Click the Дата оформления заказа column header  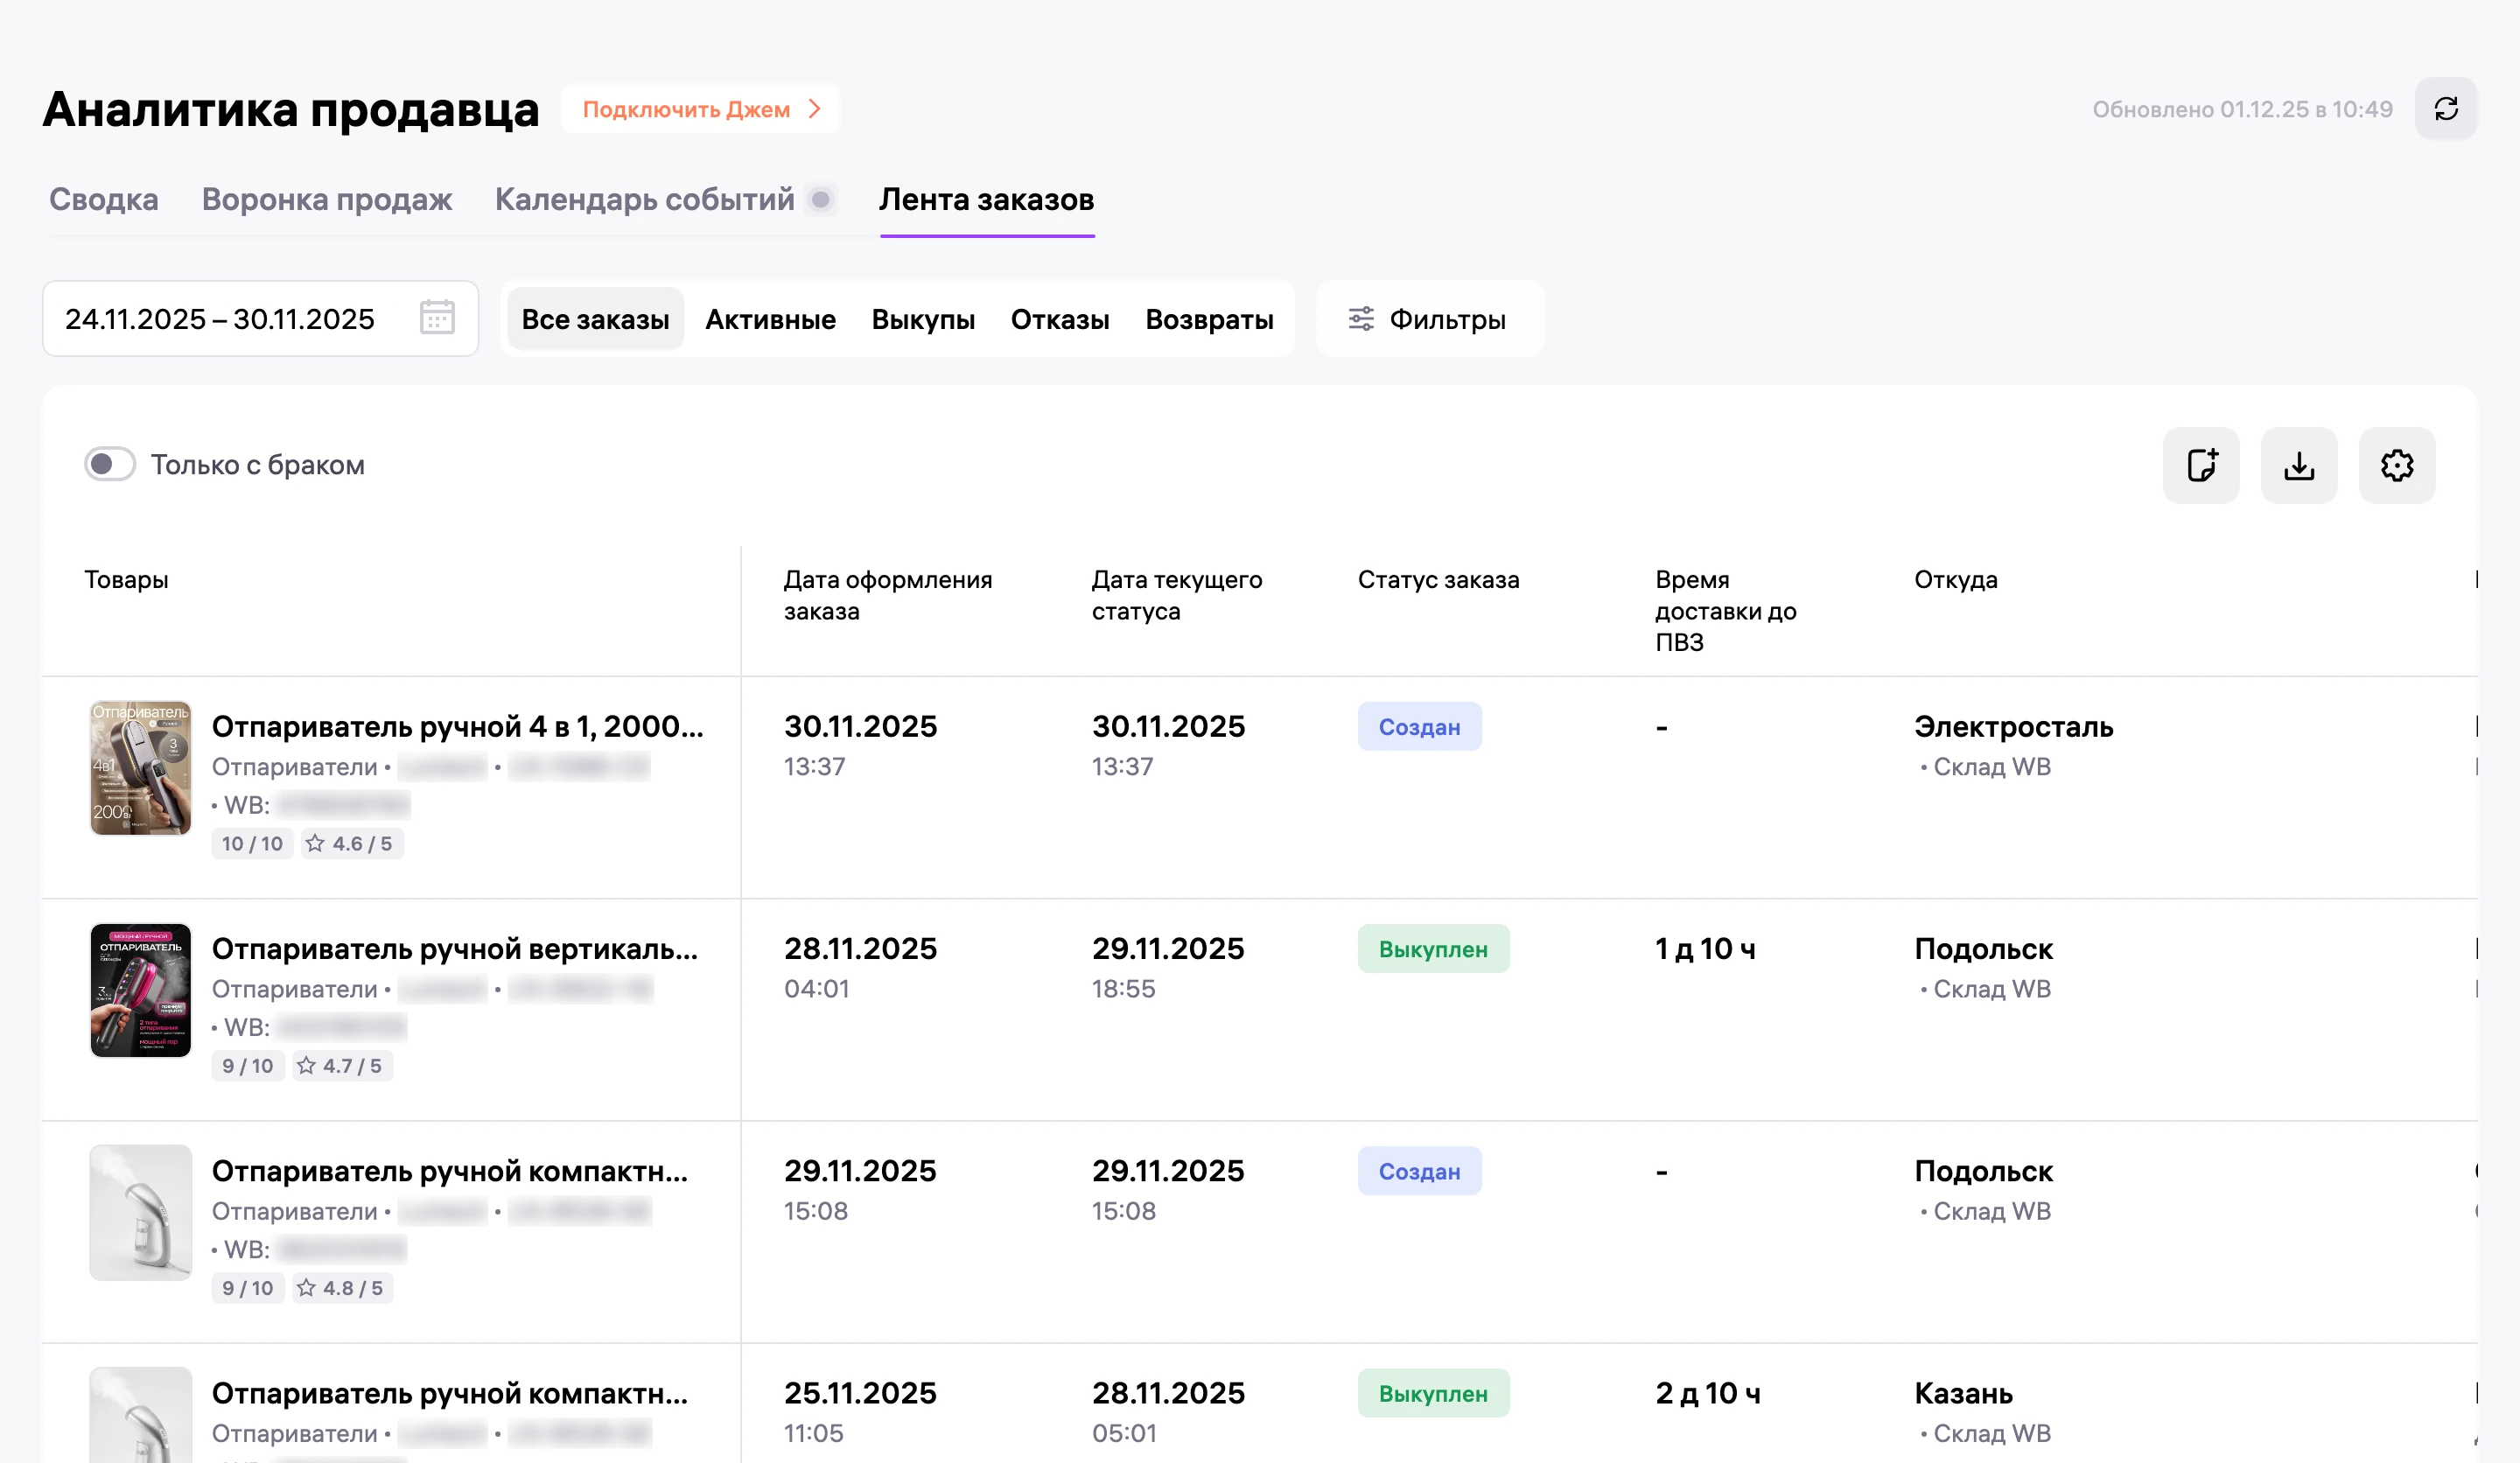point(888,595)
